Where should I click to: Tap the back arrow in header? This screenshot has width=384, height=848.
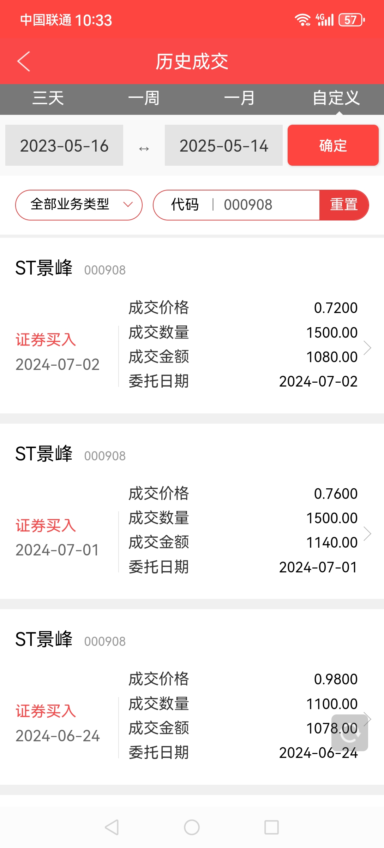(x=24, y=61)
